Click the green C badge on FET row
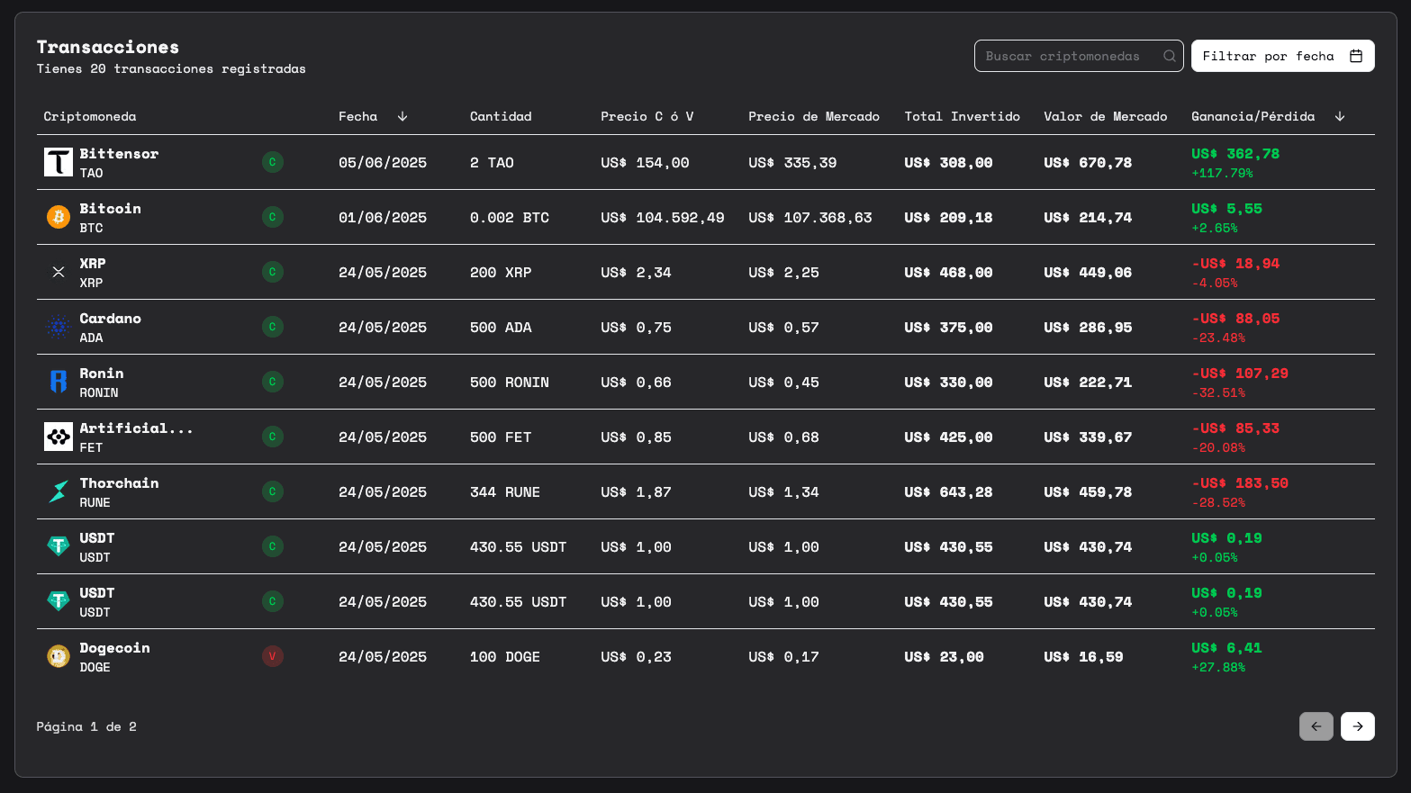 [x=273, y=437]
